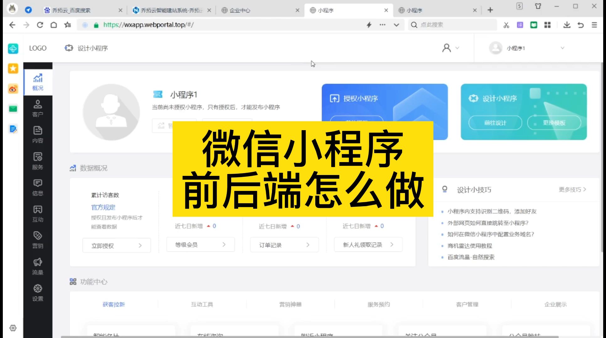Select the 获客拉新 function tab
Screen dimensions: 606x338
point(114,304)
